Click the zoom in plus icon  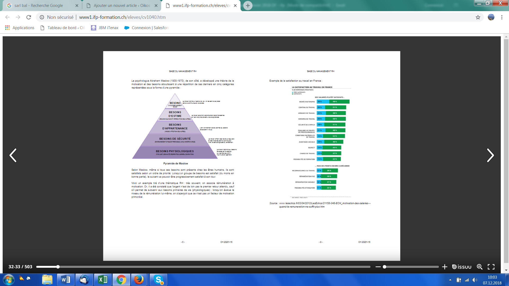point(445,267)
